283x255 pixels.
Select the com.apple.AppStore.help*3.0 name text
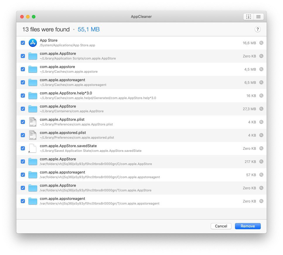tap(66, 93)
